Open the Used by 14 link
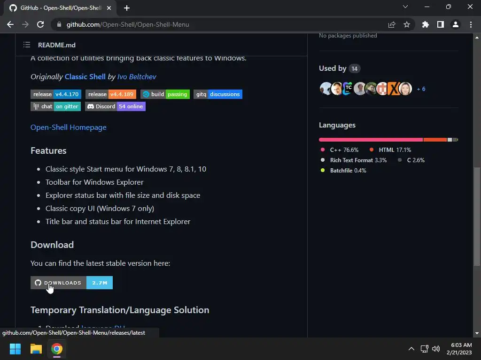The width and height of the screenshot is (481, 360). (340, 68)
